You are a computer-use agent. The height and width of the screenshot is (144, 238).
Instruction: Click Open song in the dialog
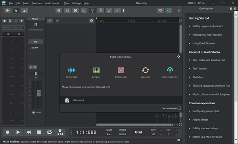(x=79, y=100)
